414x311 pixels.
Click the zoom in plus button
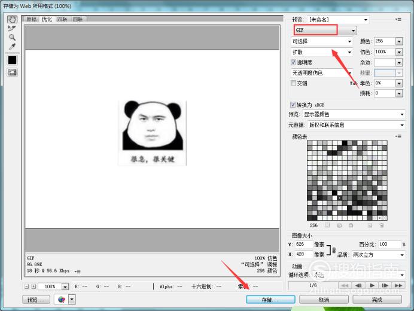click(x=34, y=286)
